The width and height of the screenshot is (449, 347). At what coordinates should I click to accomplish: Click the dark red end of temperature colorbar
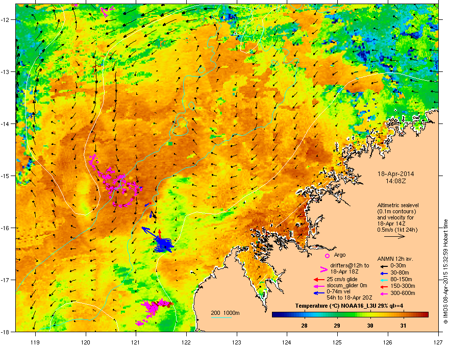click(x=425, y=315)
